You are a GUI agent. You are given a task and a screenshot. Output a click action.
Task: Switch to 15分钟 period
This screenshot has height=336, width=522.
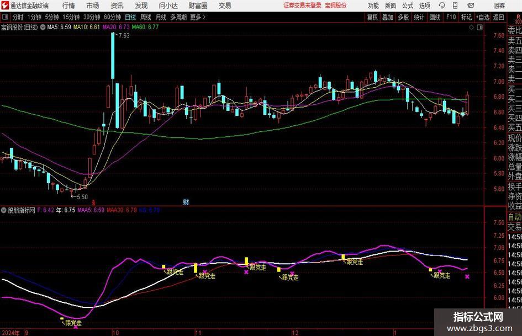click(71, 17)
